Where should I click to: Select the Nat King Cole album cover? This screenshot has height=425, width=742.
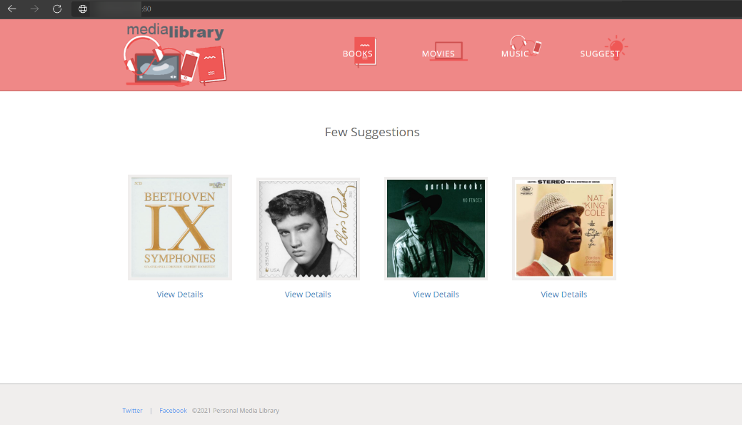pos(564,228)
